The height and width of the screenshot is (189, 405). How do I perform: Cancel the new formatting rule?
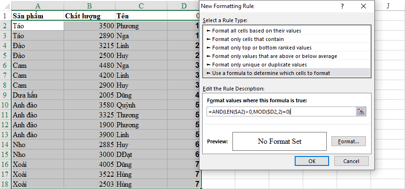click(x=351, y=161)
